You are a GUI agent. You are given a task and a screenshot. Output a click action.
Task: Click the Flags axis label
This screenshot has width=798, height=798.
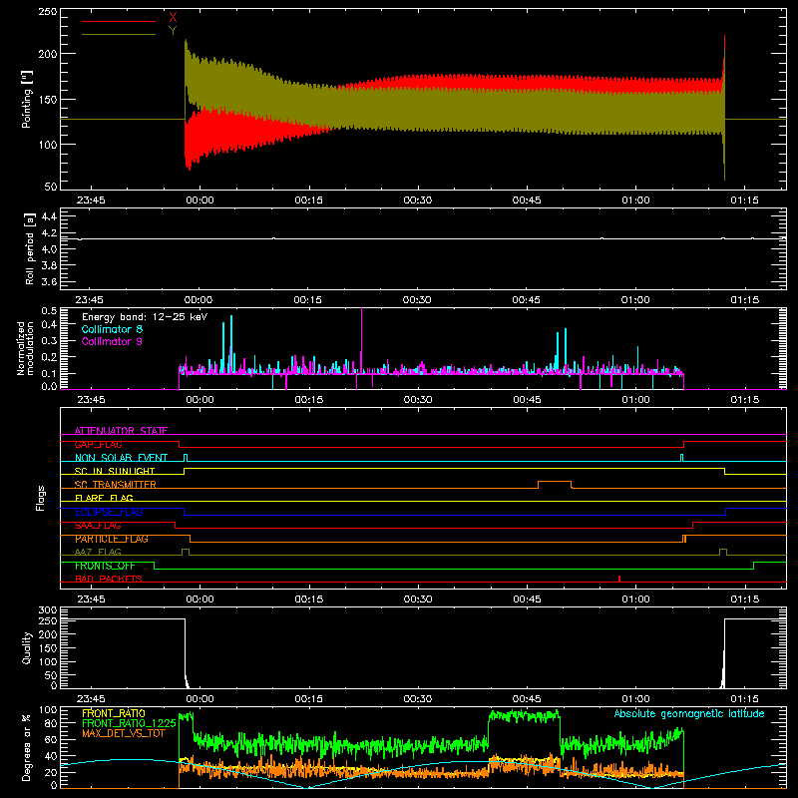(x=40, y=498)
